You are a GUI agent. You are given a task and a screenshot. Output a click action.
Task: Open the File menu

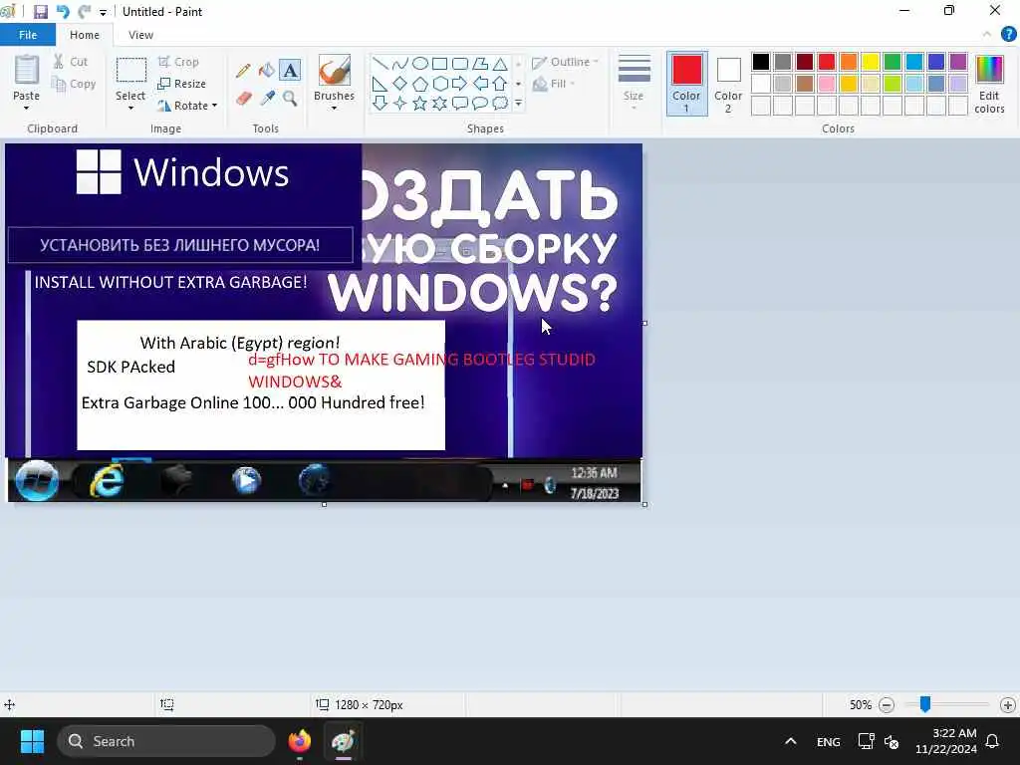28,35
